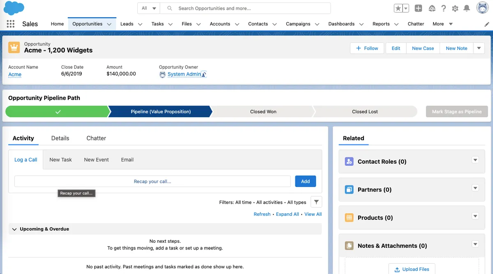The height and width of the screenshot is (274, 493).
Task: Click the Follow button
Action: 367,48
